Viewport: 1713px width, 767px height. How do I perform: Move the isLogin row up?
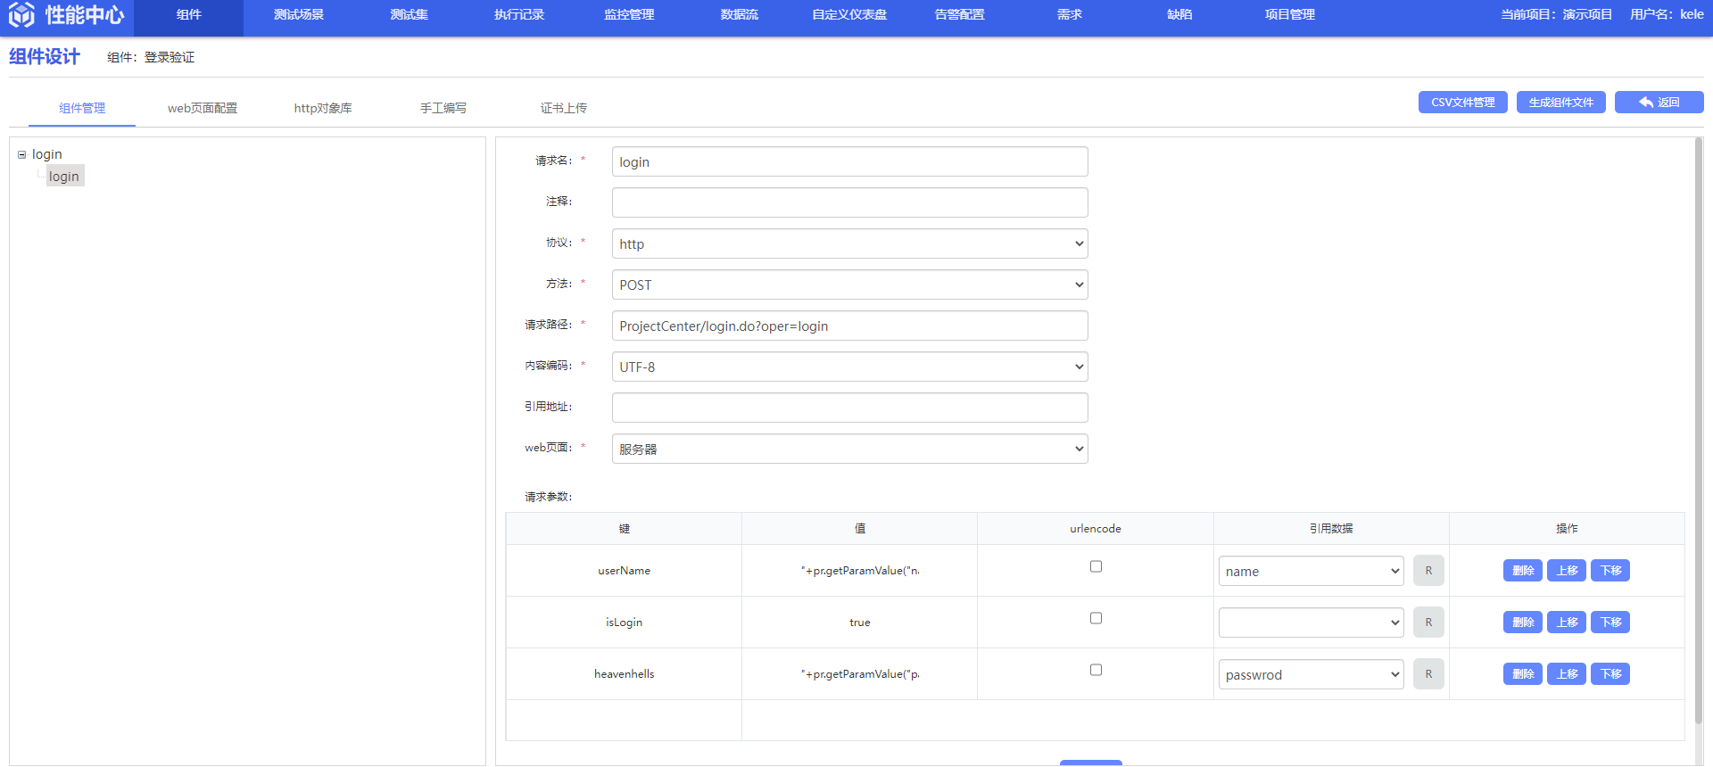[x=1566, y=623]
